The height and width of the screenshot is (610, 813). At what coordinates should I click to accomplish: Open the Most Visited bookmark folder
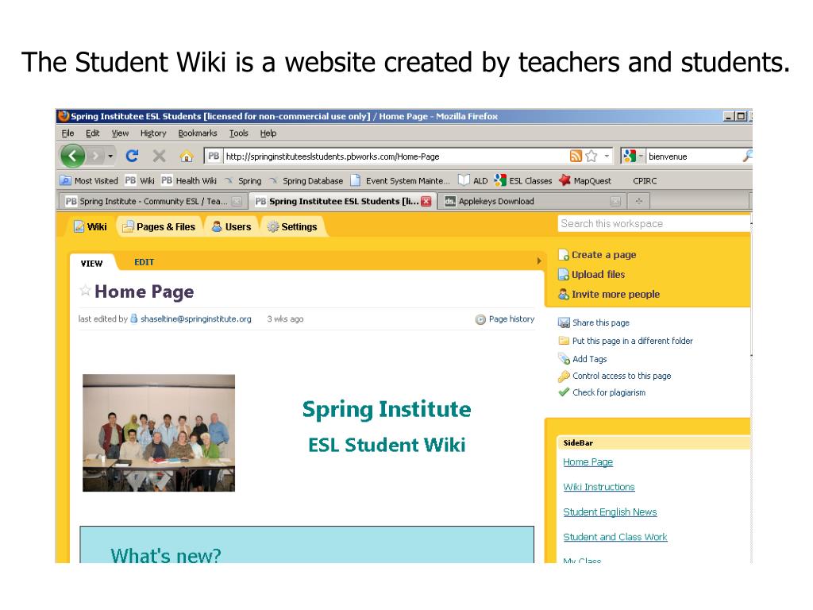[x=89, y=180]
